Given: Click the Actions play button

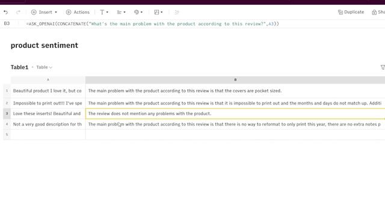Looking at the screenshot, I should [x=78, y=12].
